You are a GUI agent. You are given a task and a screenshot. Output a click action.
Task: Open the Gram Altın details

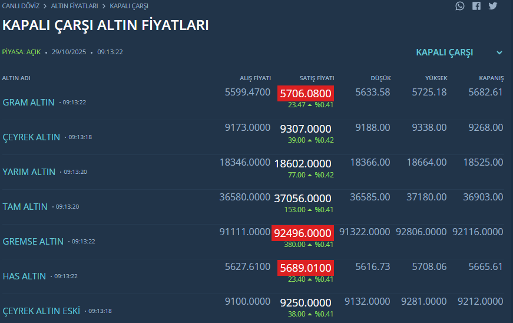point(28,103)
